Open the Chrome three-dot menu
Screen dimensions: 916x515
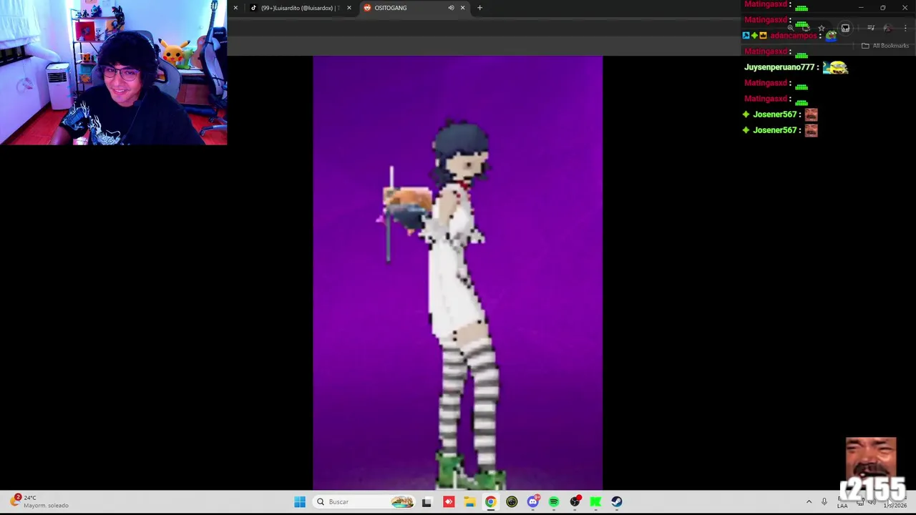coord(905,29)
